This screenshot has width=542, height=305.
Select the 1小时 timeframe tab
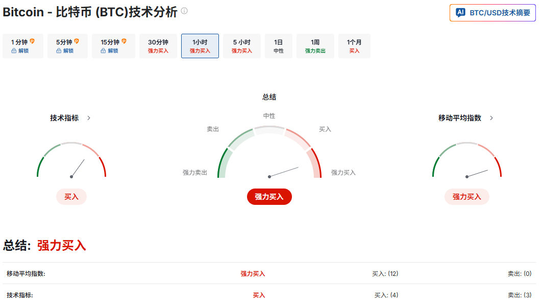pyautogui.click(x=200, y=45)
